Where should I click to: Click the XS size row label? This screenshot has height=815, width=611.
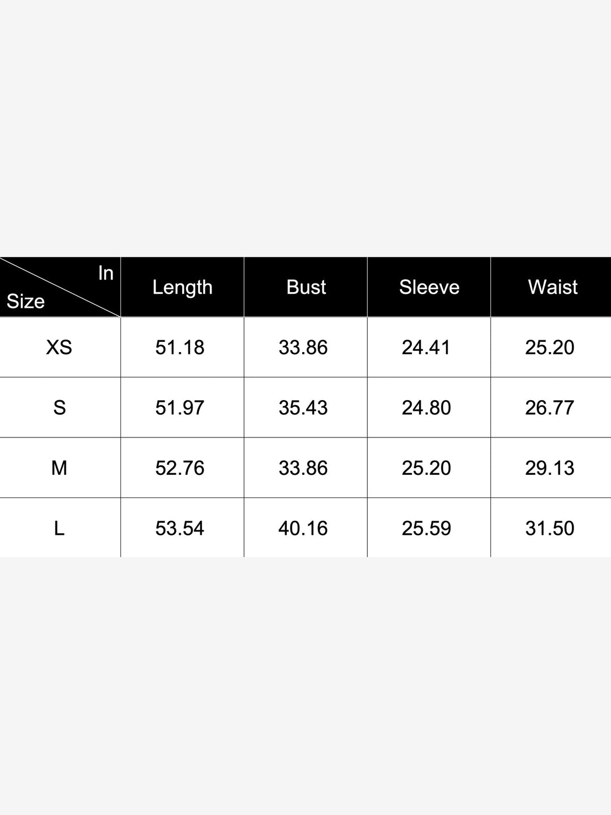[59, 347]
